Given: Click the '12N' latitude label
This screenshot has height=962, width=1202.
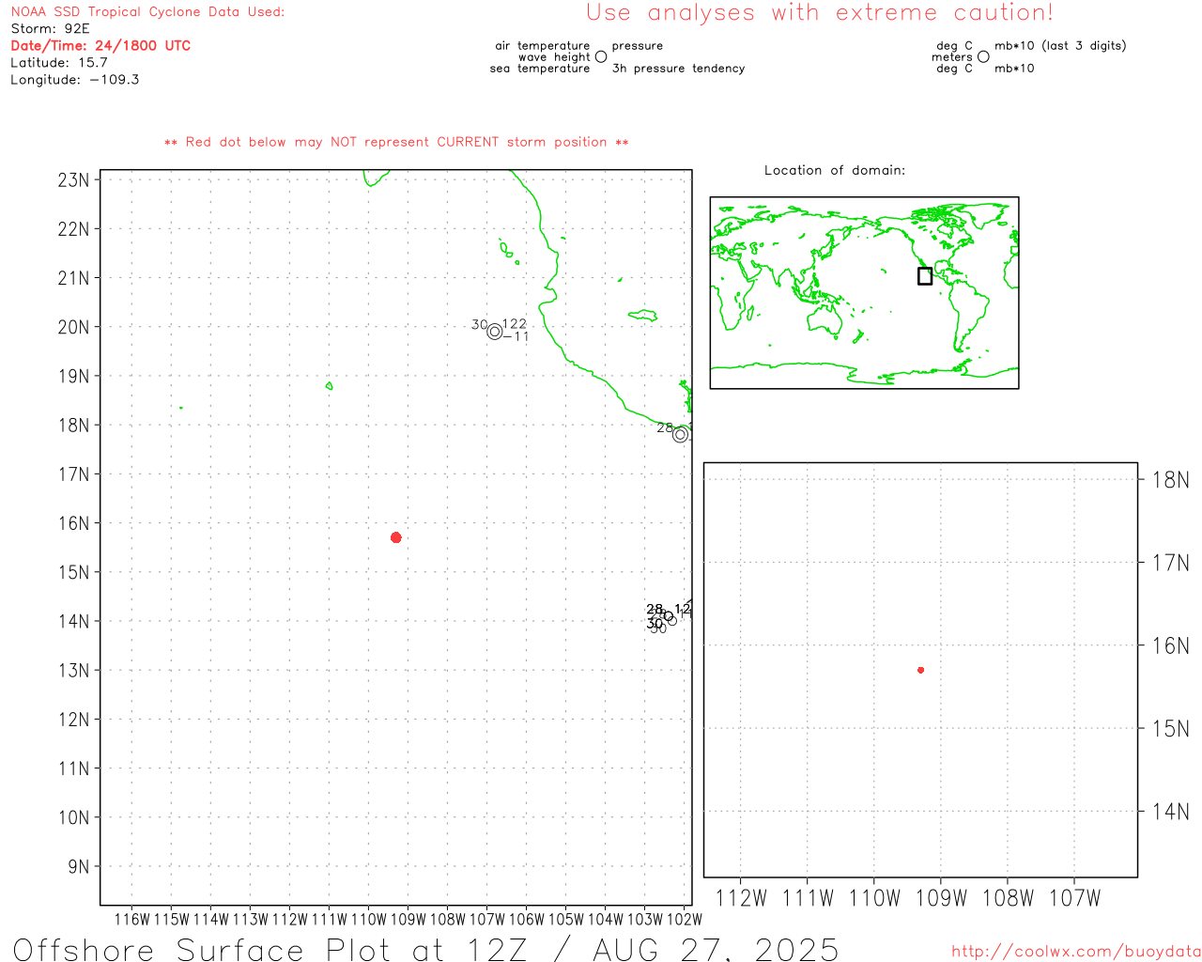Looking at the screenshot, I should pos(74,720).
